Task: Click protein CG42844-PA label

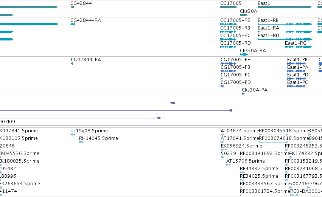Action: 86,60
